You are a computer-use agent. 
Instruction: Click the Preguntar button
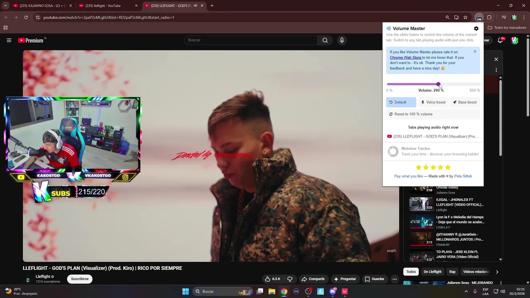[345, 279]
